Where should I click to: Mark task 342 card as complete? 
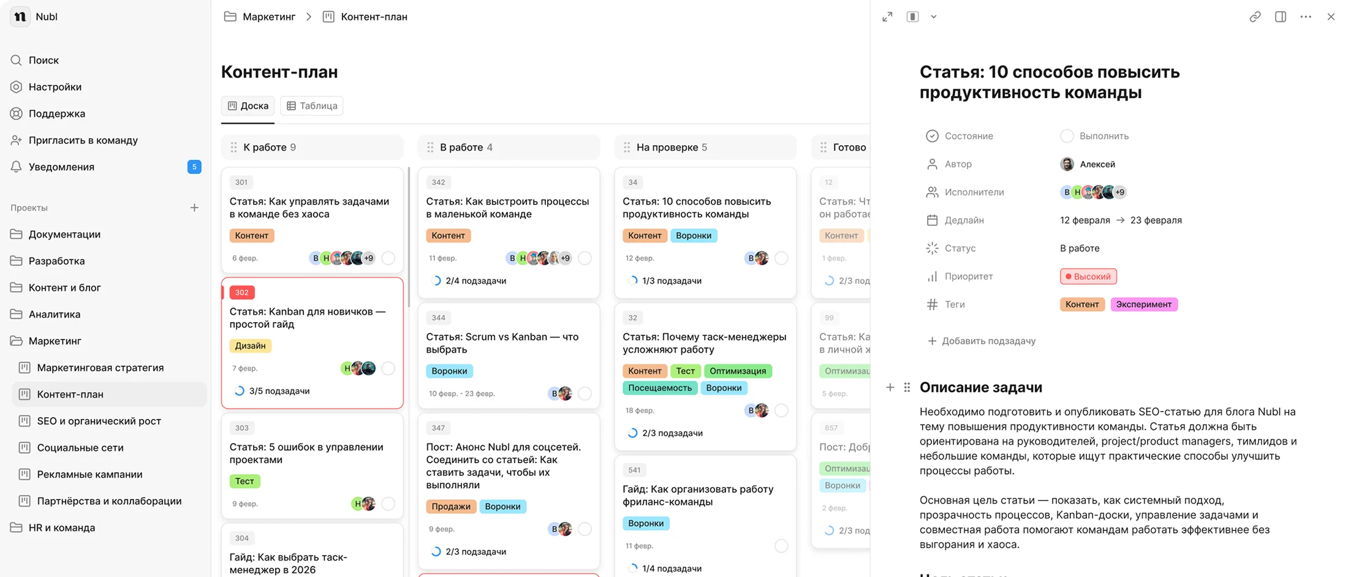(x=585, y=258)
